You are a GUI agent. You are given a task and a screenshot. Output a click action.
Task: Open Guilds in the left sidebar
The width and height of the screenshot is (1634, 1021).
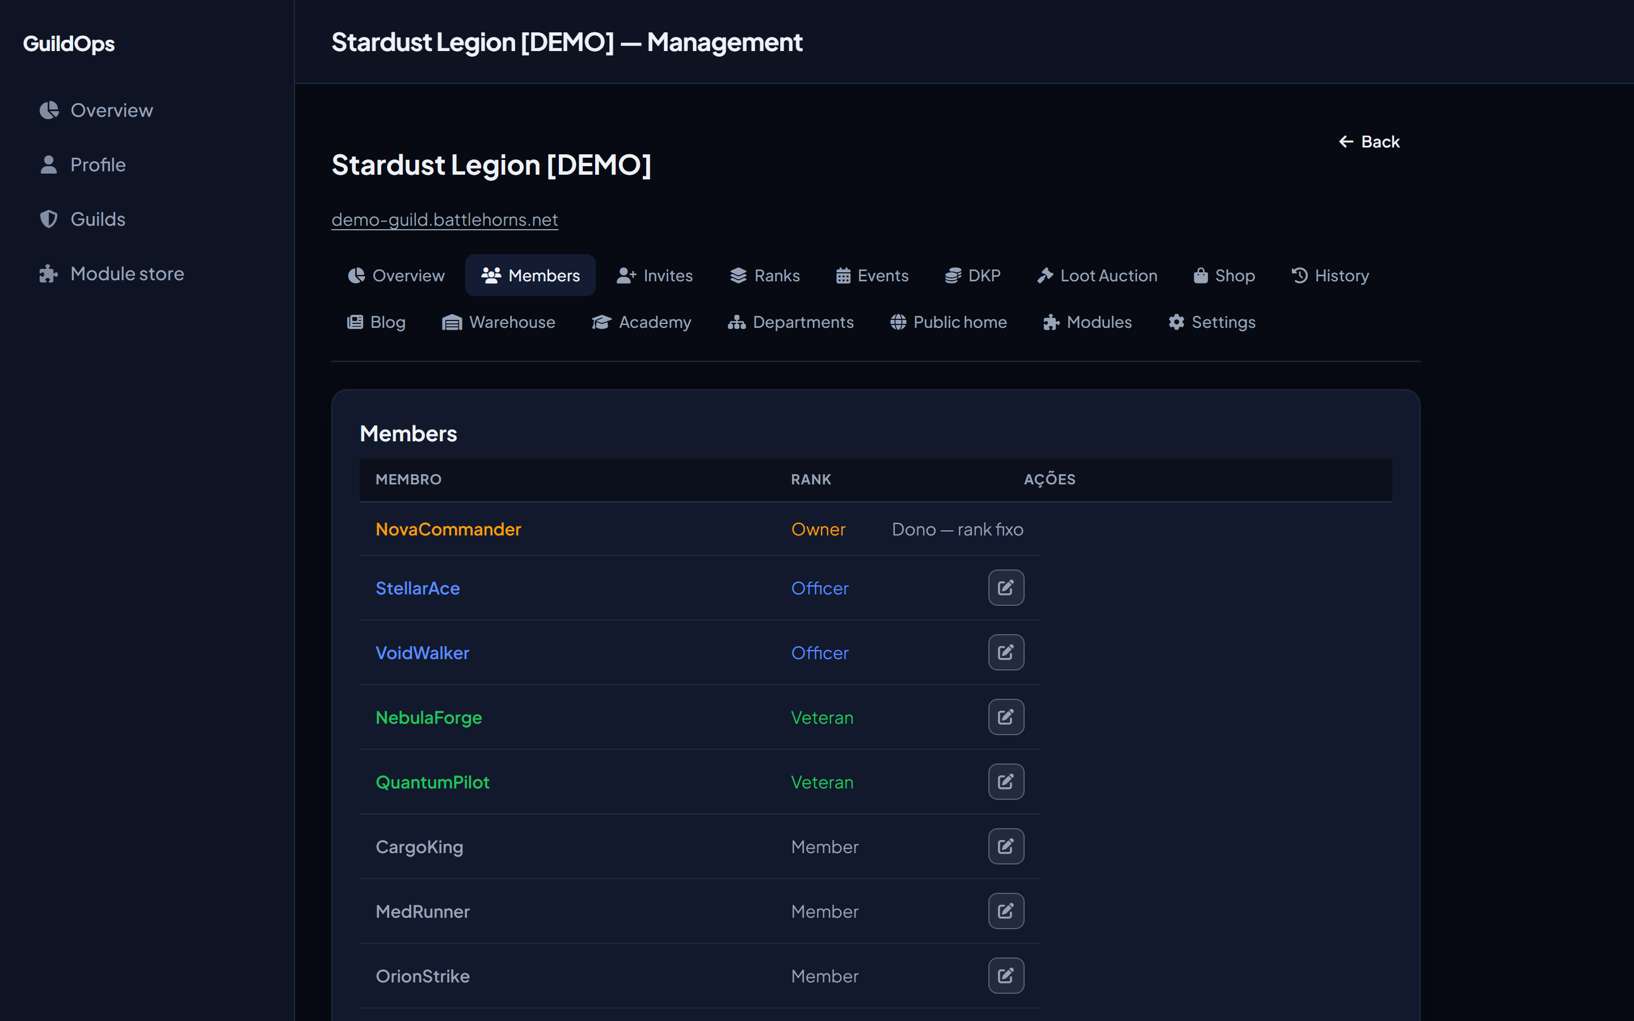[147, 219]
